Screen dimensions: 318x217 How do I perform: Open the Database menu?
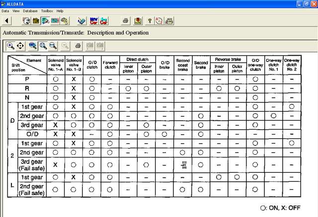point(31,10)
